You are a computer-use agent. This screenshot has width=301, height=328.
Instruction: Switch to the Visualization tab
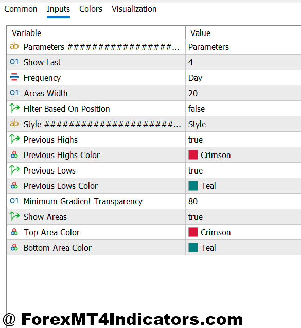134,9
